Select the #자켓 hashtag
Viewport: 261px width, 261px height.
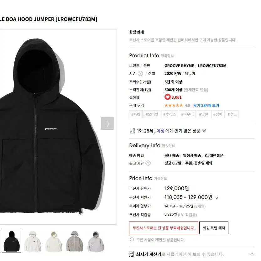(x=136, y=114)
